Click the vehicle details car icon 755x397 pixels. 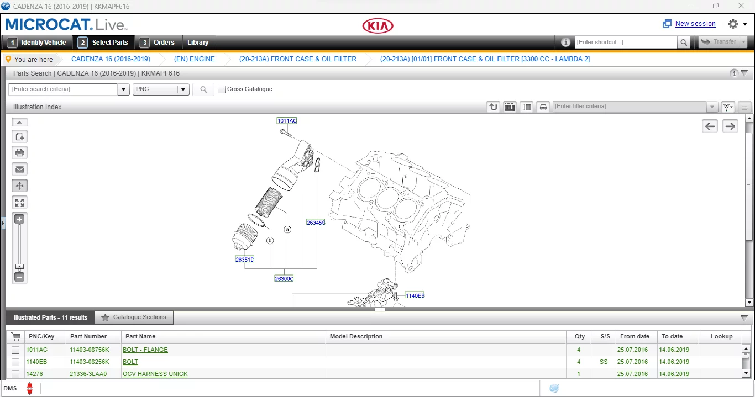pyautogui.click(x=543, y=106)
